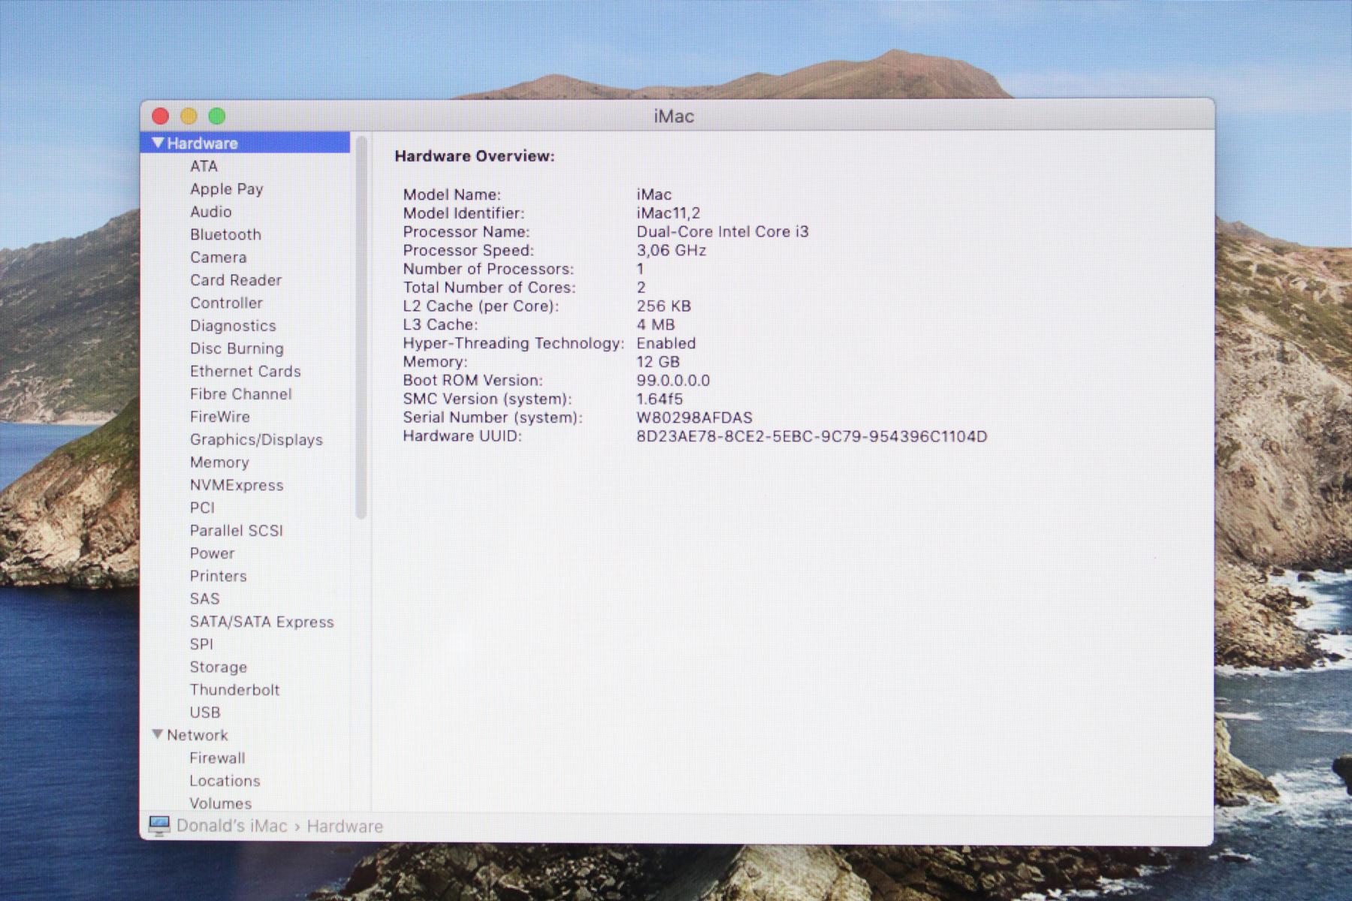
Task: Select Locations under Network
Action: click(225, 781)
